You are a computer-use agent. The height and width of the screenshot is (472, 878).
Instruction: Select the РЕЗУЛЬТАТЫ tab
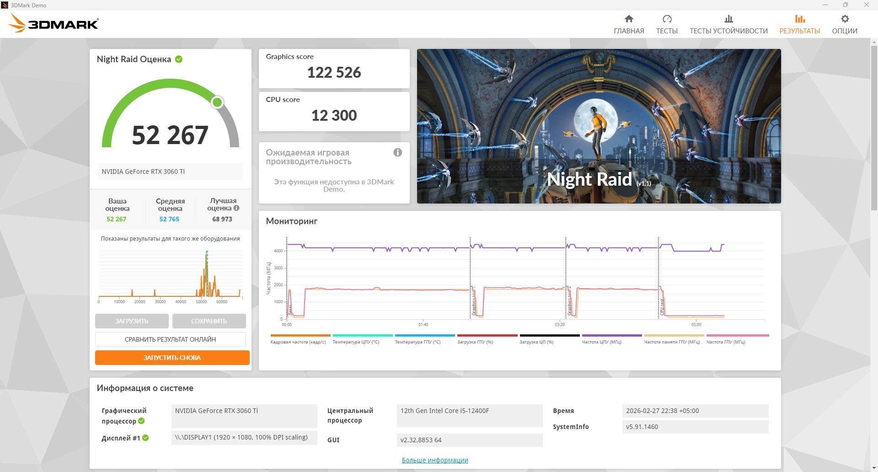coord(800,24)
